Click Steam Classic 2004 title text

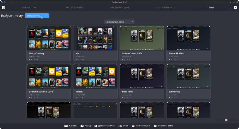(132, 53)
